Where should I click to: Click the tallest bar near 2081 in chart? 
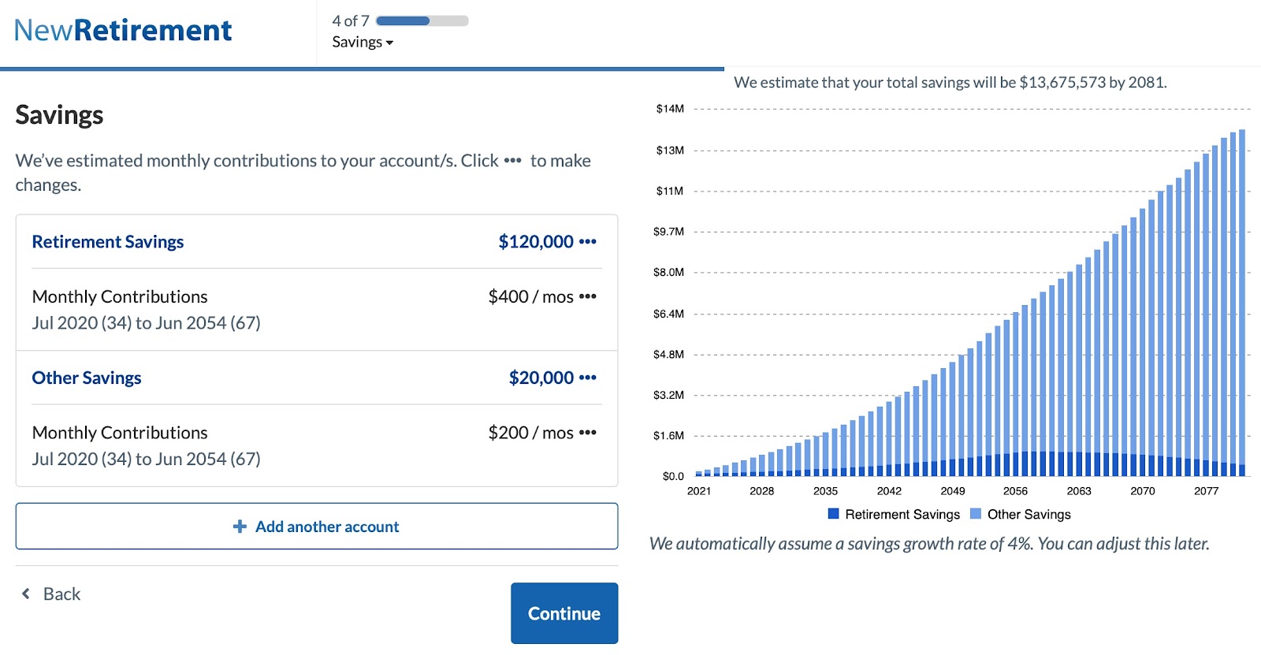pos(1242,300)
